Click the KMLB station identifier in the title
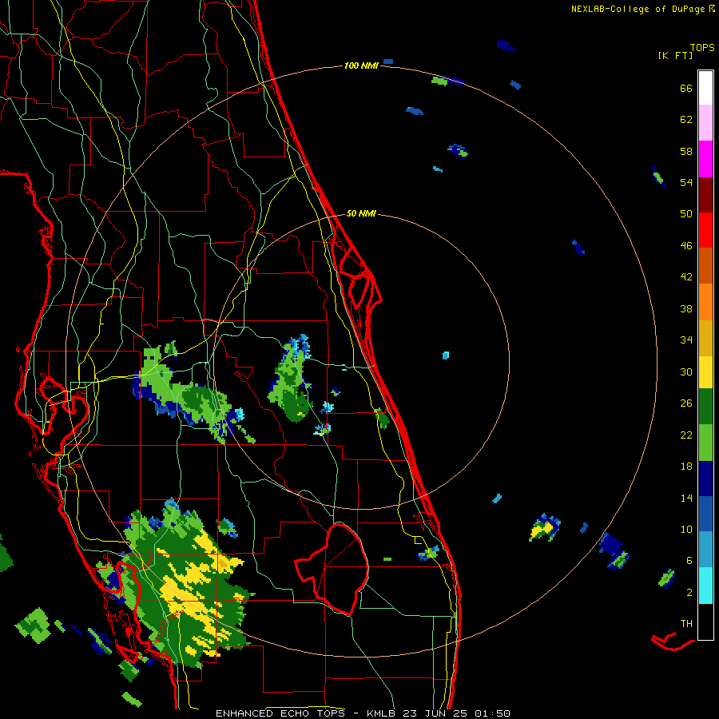The image size is (719, 719). [383, 713]
